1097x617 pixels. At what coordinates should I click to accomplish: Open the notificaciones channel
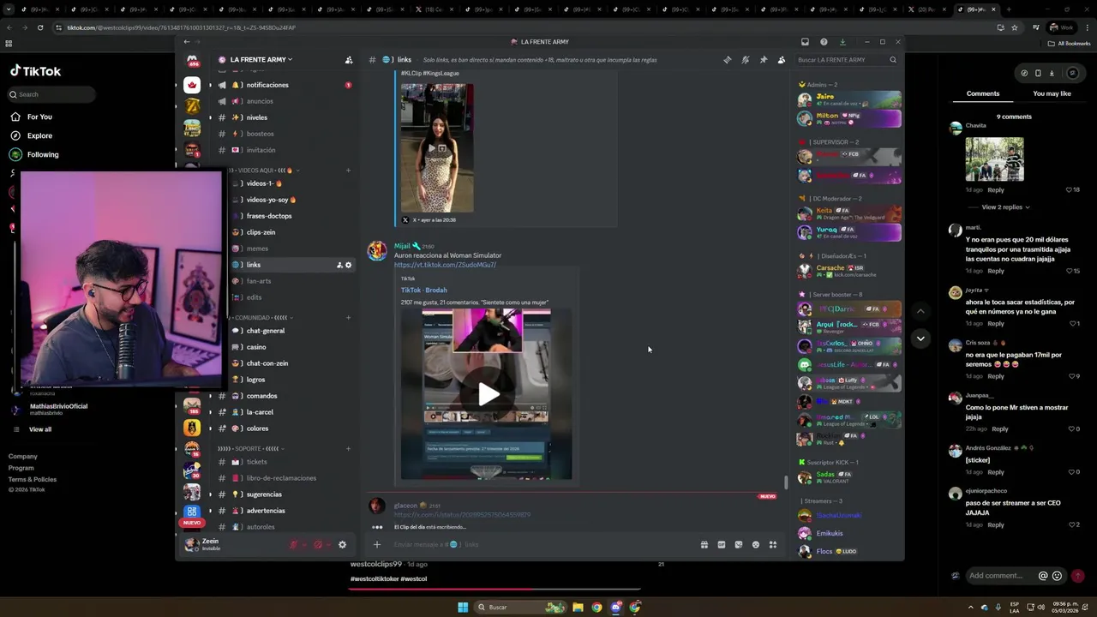pyautogui.click(x=267, y=85)
